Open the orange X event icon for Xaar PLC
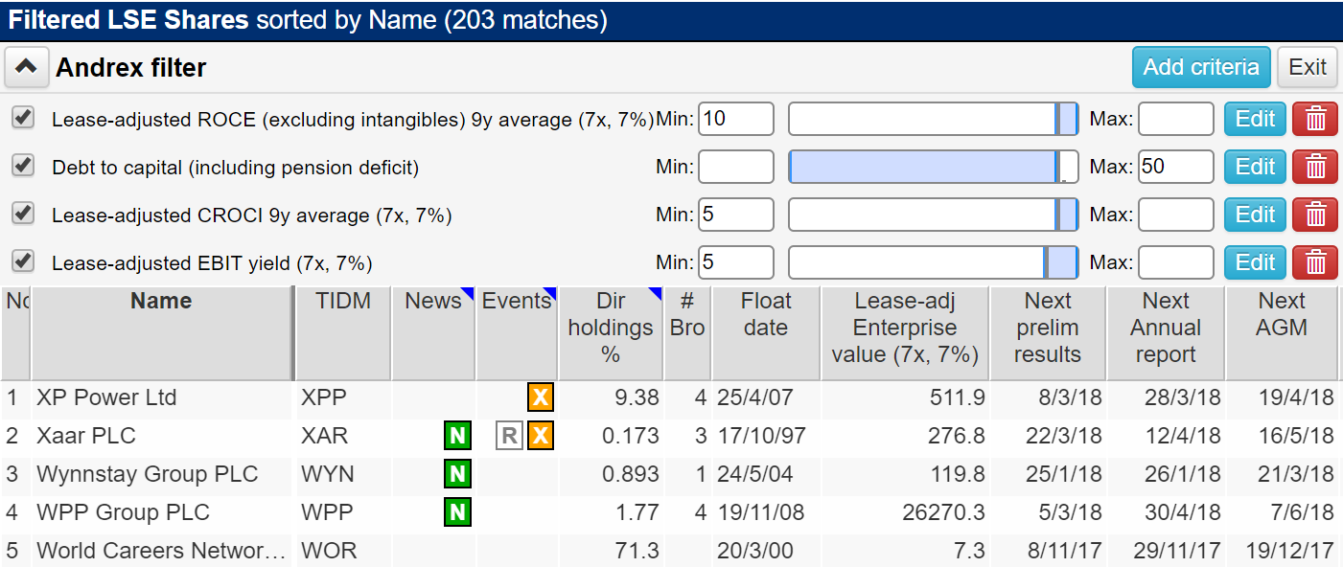 541,437
